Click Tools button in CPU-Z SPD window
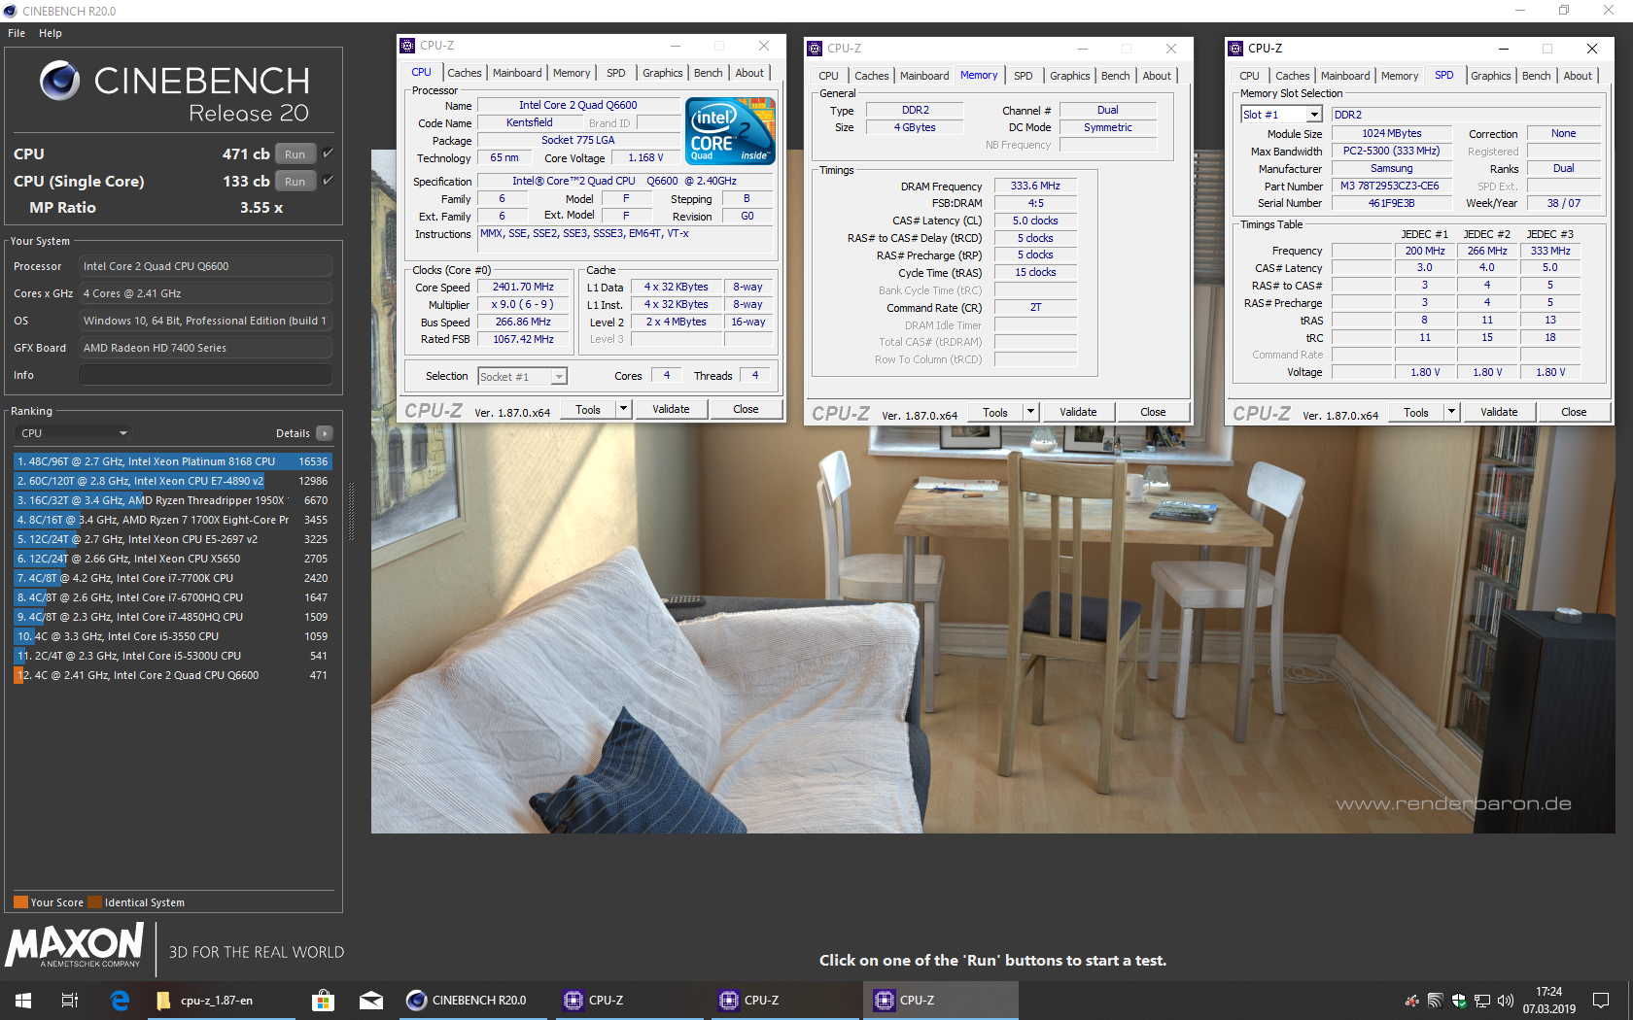Viewport: 1633px width, 1020px height. (x=1416, y=412)
